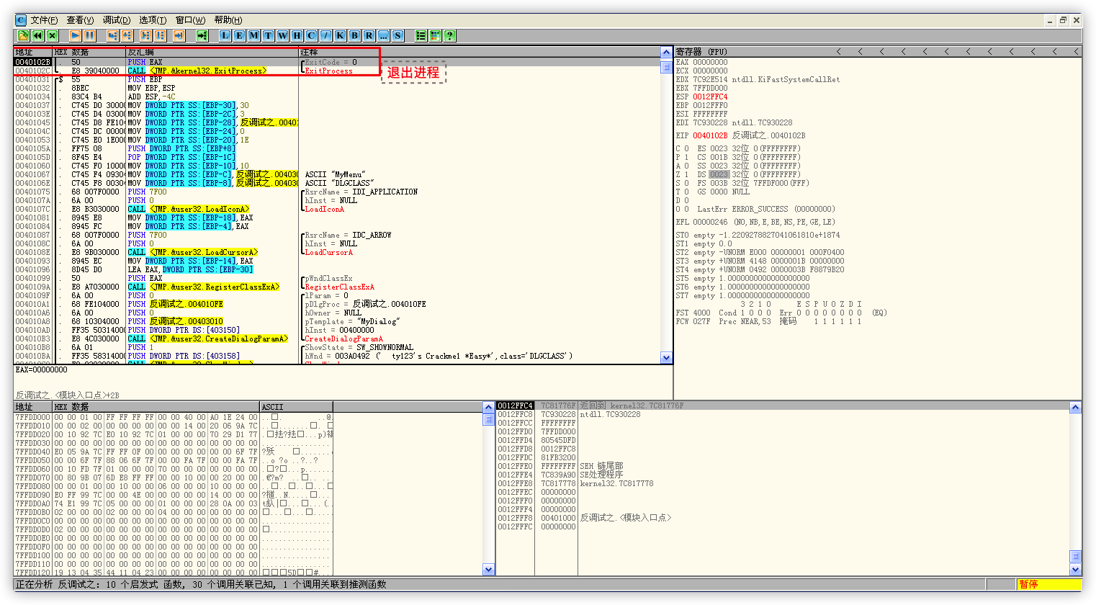Click the Open file toolbar icon
This screenshot has height=605, width=1096.
pyautogui.click(x=23, y=35)
